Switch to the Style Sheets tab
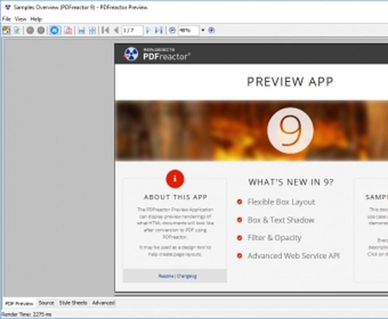 pos(73,303)
